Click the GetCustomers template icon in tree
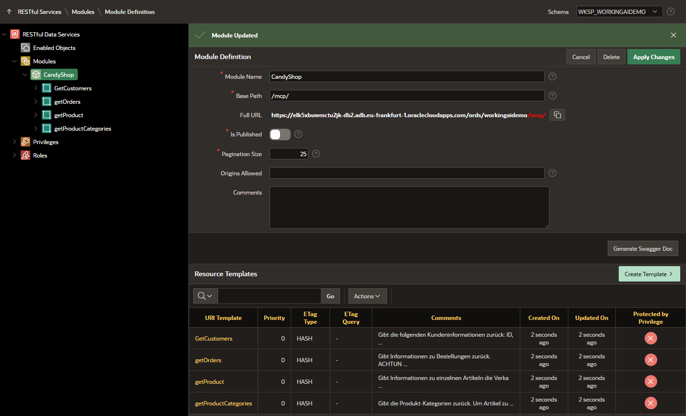The width and height of the screenshot is (686, 416). (x=47, y=88)
